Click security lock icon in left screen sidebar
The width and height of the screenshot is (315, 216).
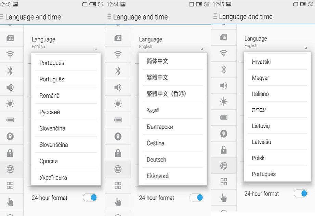click(10, 153)
